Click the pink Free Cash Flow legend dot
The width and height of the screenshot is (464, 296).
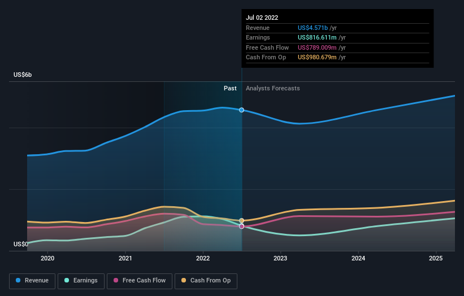click(116, 280)
